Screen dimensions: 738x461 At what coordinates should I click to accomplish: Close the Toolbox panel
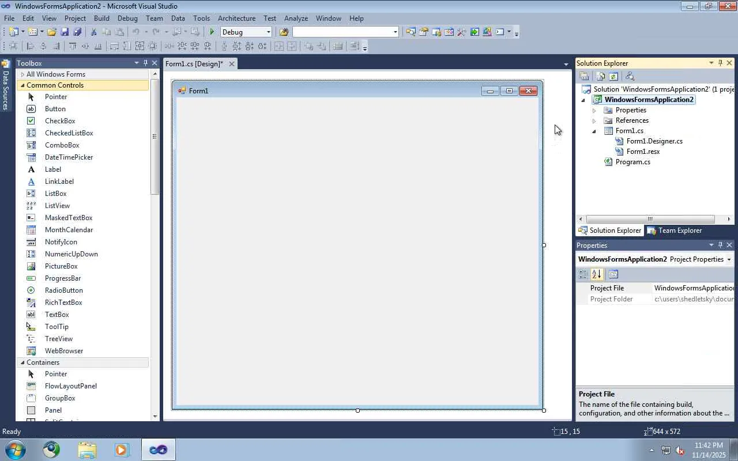point(154,63)
